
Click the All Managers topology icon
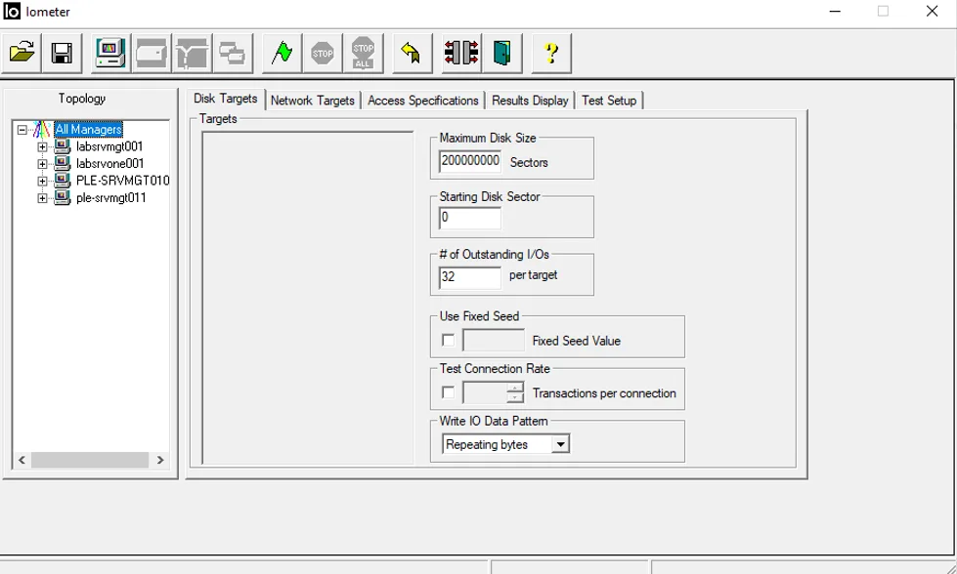42,130
